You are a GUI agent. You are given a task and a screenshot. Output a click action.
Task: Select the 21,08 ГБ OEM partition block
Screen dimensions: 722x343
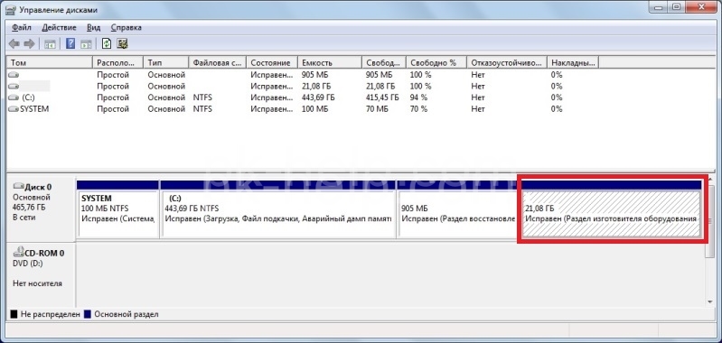click(612, 214)
